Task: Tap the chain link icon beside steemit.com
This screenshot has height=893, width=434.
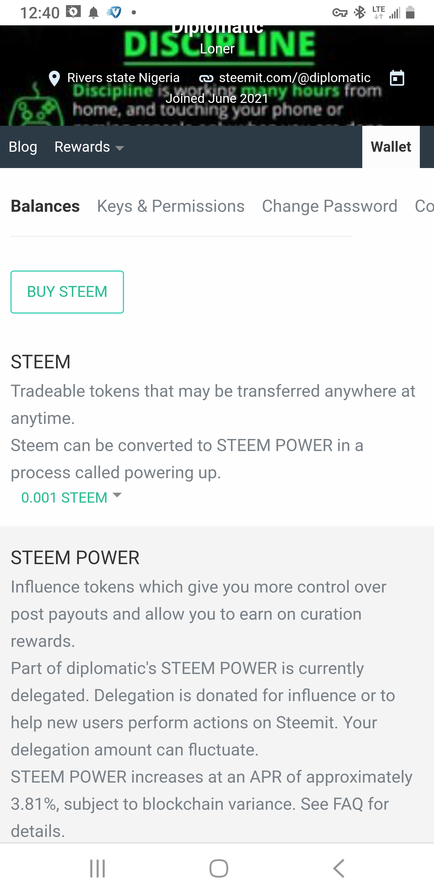Action: pos(206,79)
